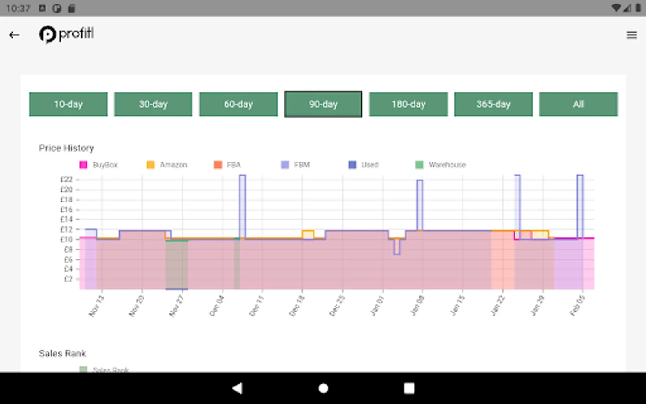This screenshot has height=404, width=646.
Task: Select the 90-day range button
Action: coord(323,104)
